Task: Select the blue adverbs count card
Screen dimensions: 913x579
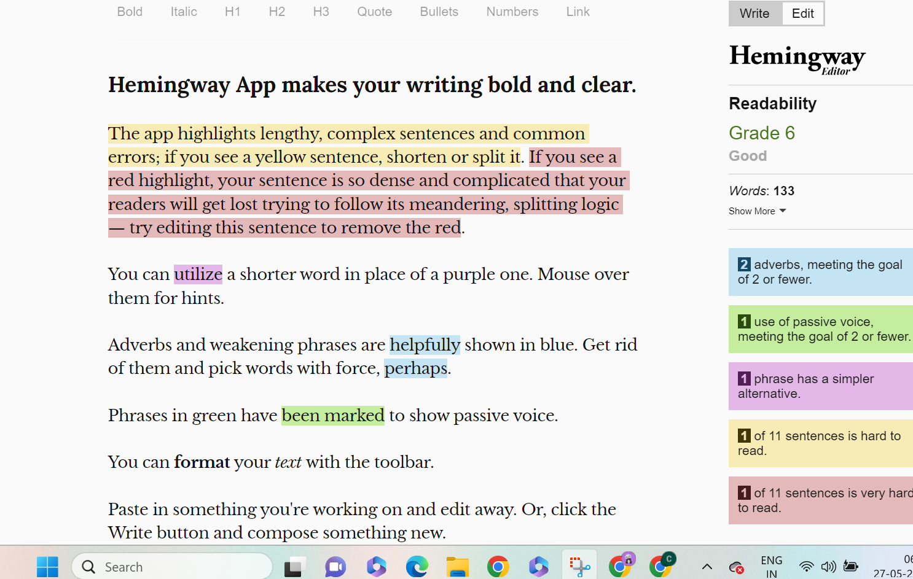Action: point(821,272)
